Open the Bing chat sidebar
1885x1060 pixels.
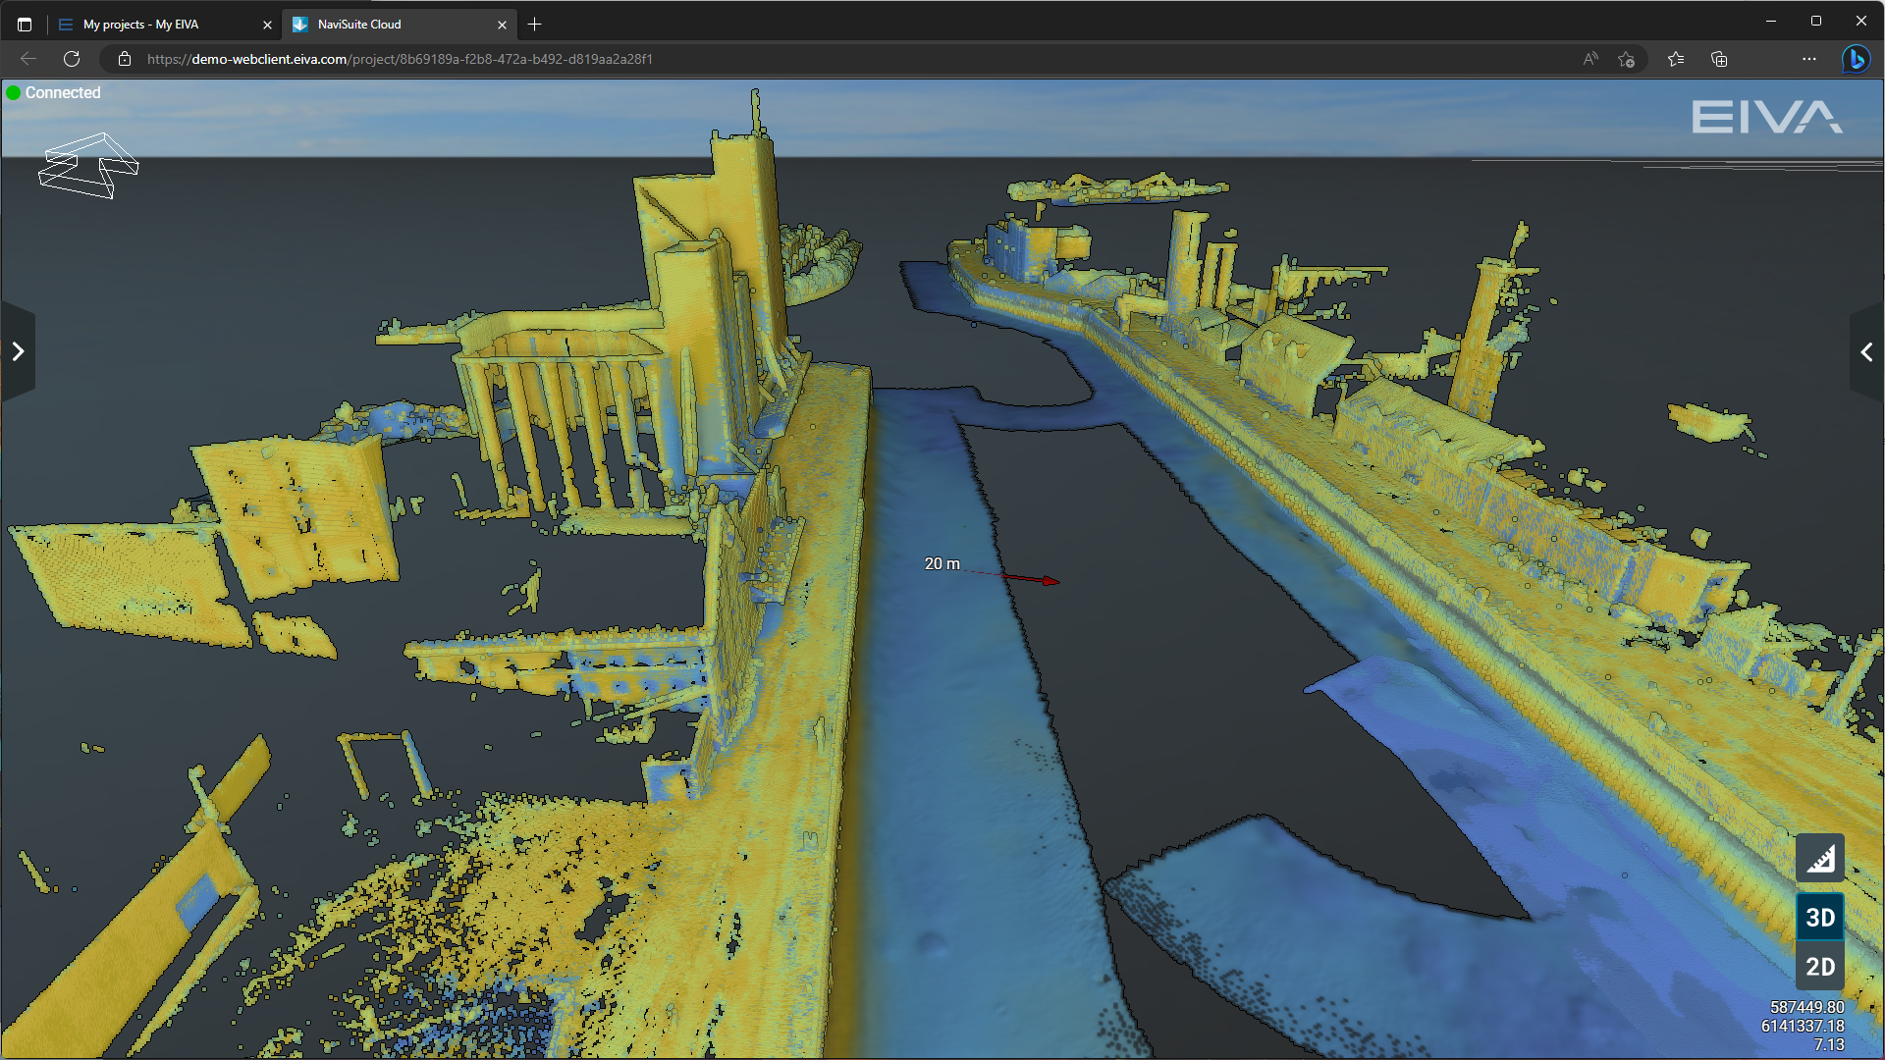click(1855, 59)
